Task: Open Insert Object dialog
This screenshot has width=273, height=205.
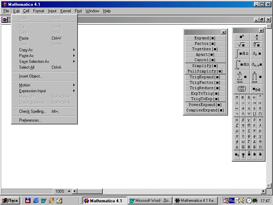Action: pyautogui.click(x=44, y=76)
